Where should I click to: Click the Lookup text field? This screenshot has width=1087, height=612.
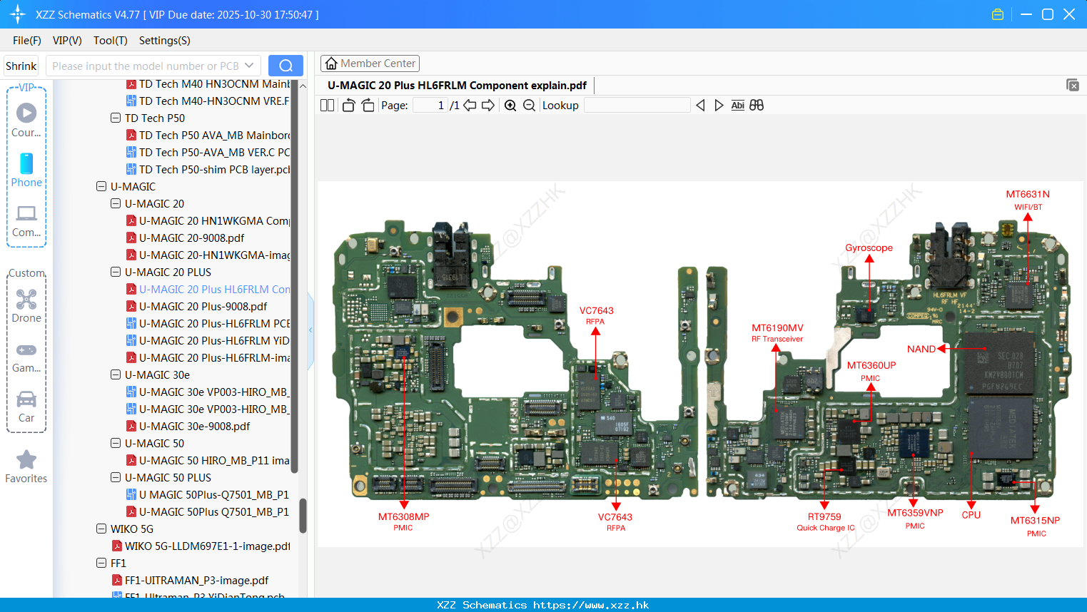[x=637, y=106]
